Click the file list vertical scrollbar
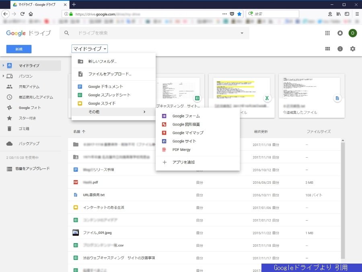 point(343,200)
